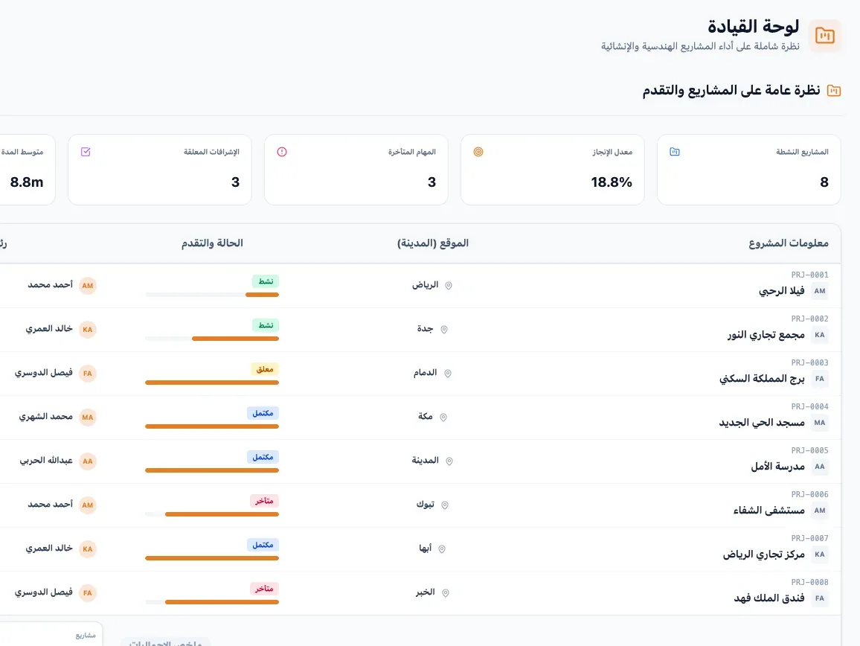
Task: Click the AA avatar beside عبدالله الحربي
Action: point(87,461)
